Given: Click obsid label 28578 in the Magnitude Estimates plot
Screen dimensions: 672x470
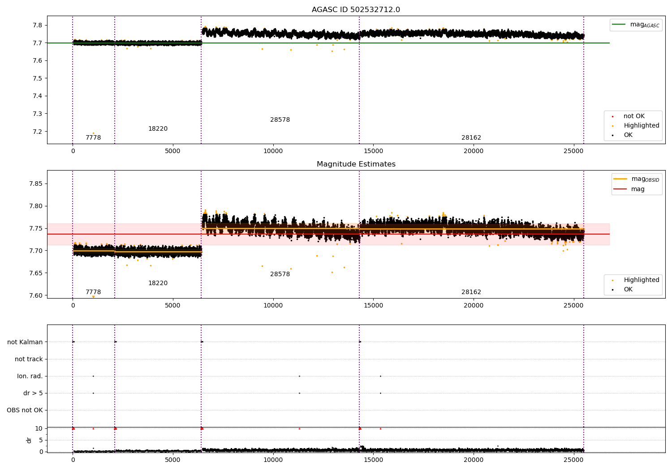Looking at the screenshot, I should (x=280, y=274).
